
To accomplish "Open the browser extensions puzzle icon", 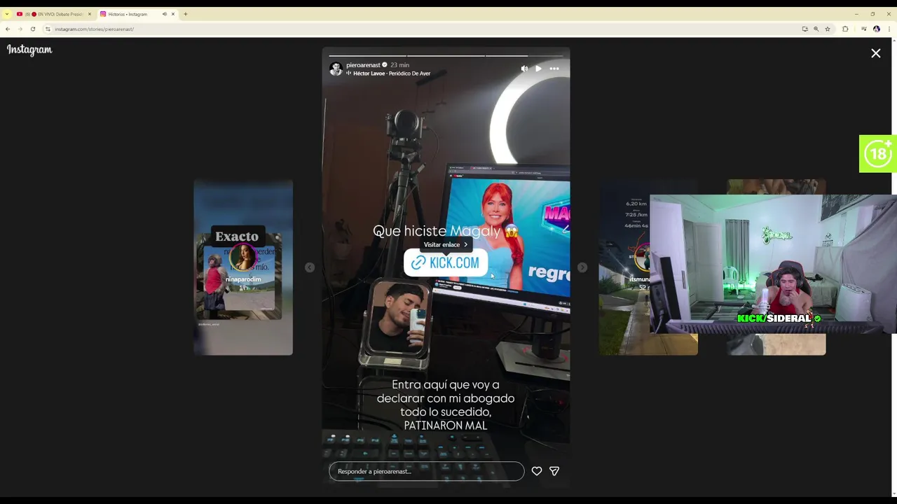I will point(845,29).
